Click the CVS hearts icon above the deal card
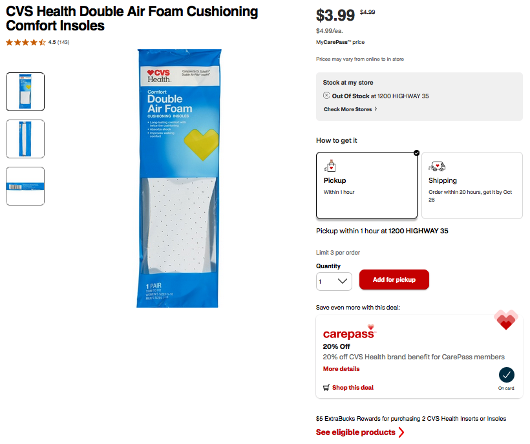 (x=506, y=319)
